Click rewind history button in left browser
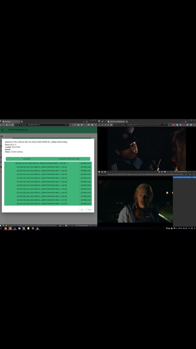This screenshot has height=349, width=196. (x=7, y=125)
